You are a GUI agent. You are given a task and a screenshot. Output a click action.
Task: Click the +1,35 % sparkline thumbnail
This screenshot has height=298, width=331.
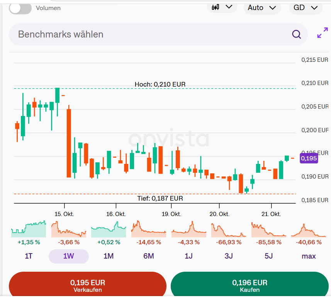29,229
